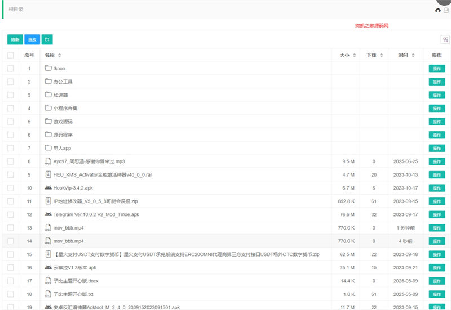The height and width of the screenshot is (310, 451).
Task: Select the checkbox for Telegram apk row
Action: click(10, 214)
